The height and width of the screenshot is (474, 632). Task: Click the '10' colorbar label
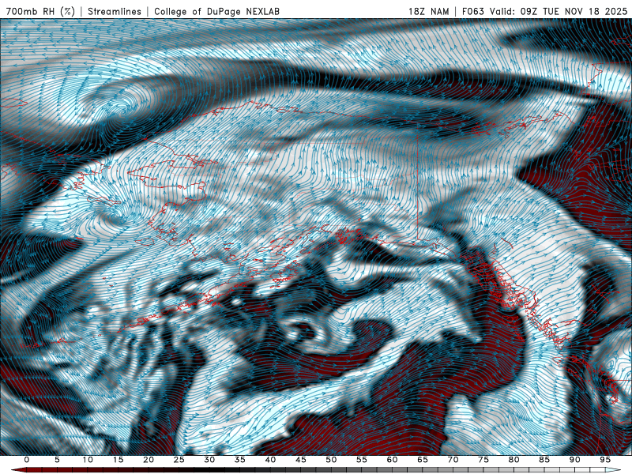point(88,460)
